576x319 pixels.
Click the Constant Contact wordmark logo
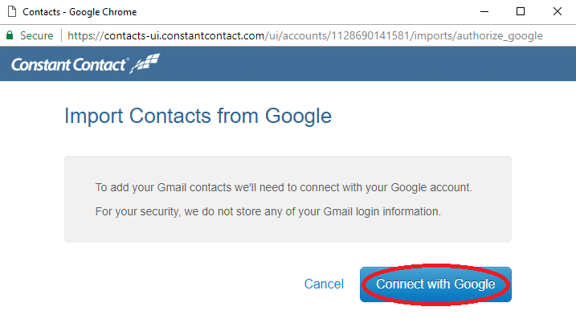69,65
